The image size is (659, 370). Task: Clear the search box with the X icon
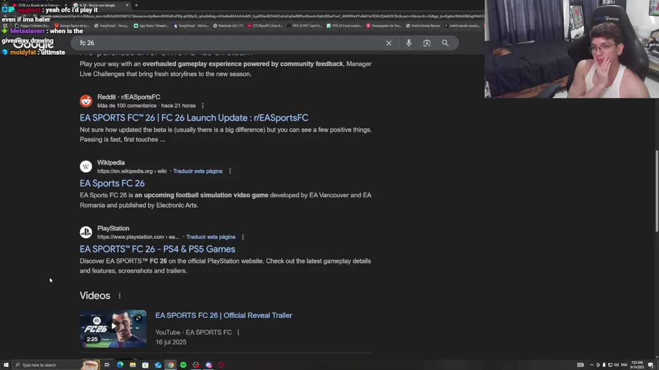[389, 43]
